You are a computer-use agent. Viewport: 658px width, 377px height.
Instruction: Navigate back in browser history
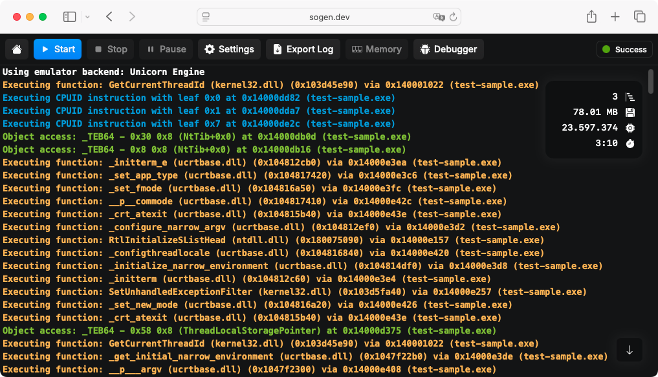tap(109, 17)
